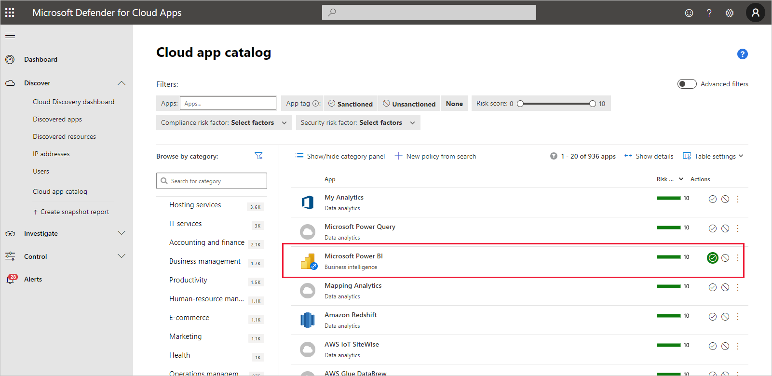
Task: Click the category filter funnel icon
Action: 258,156
